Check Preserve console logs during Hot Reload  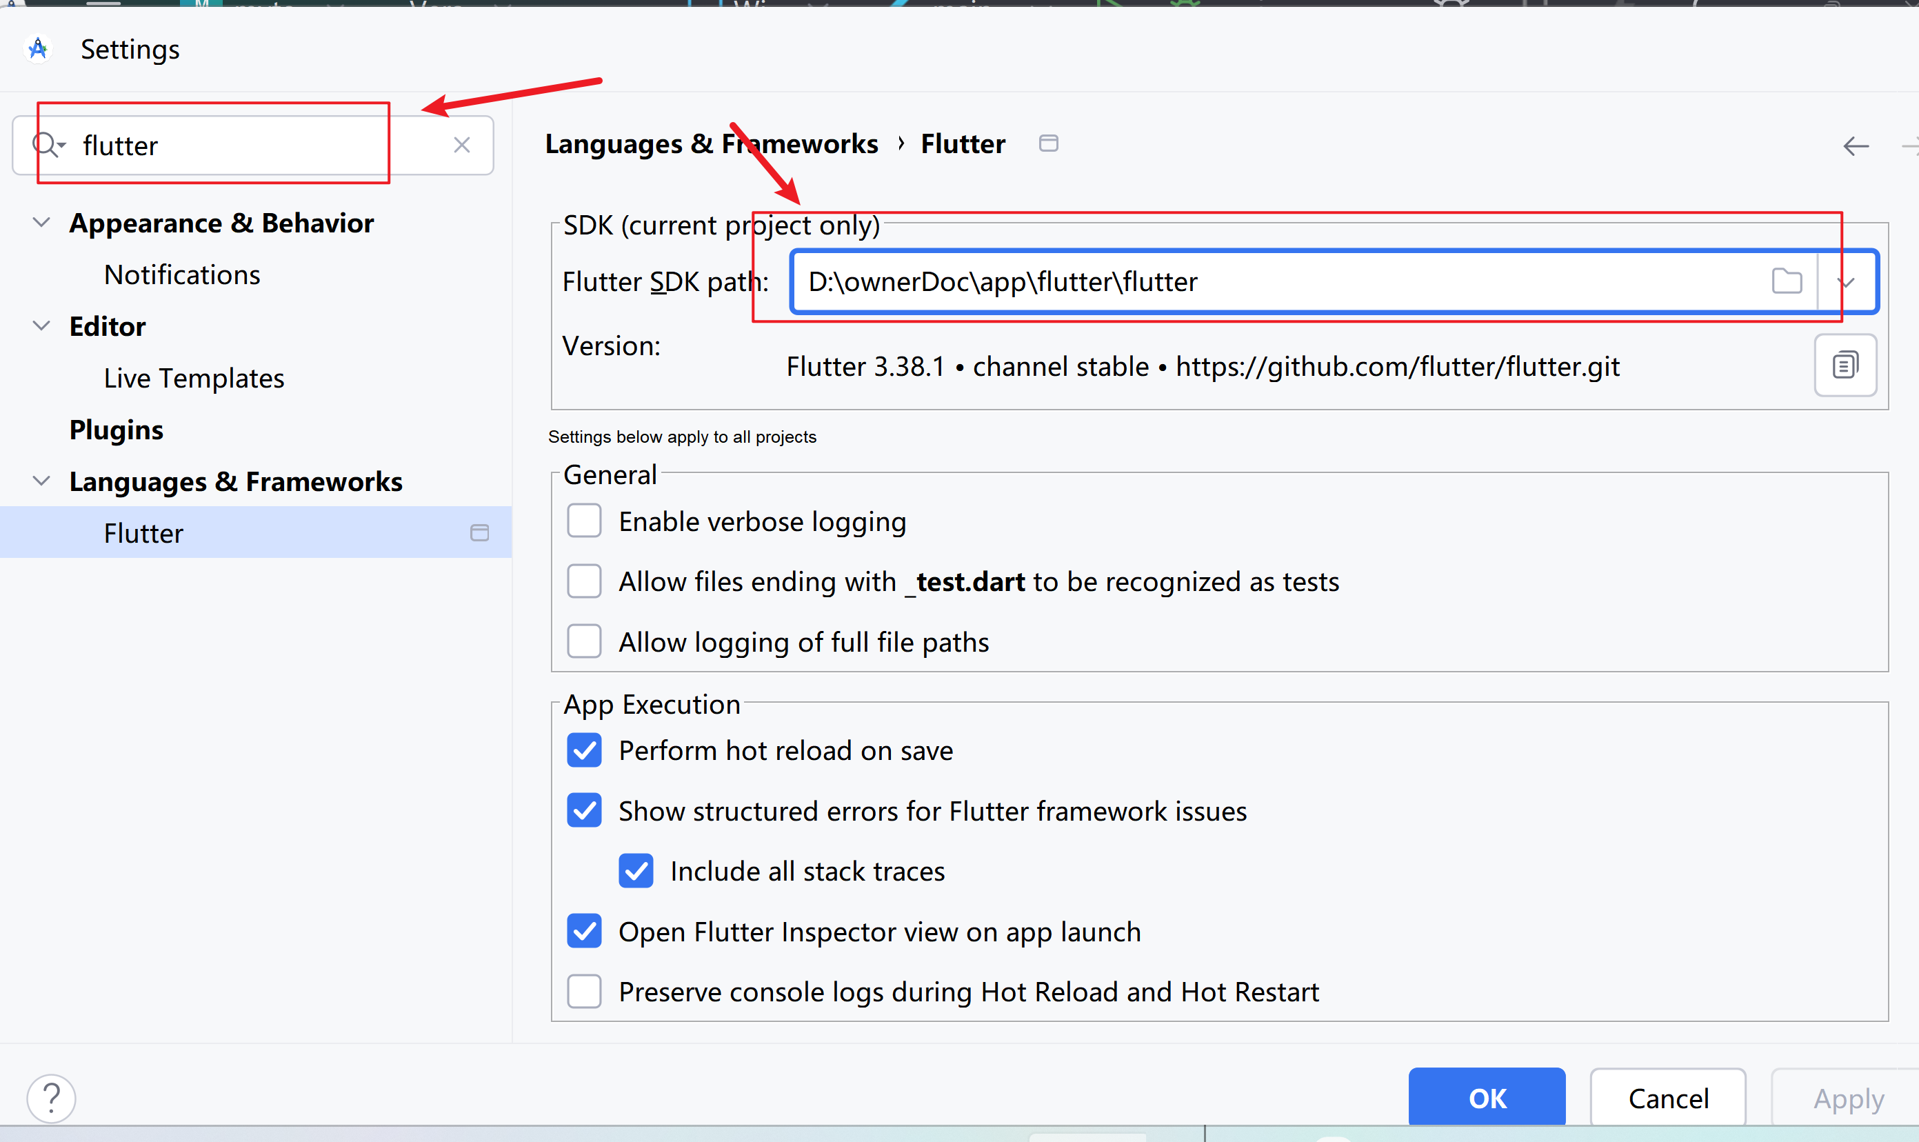pyautogui.click(x=584, y=991)
